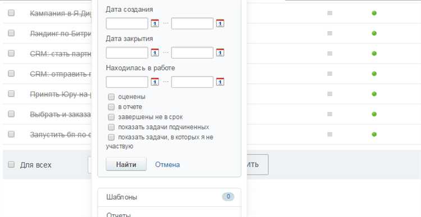Open menu icon for 'Лэндинг по Битри' task
421x217 pixels.
330,33
